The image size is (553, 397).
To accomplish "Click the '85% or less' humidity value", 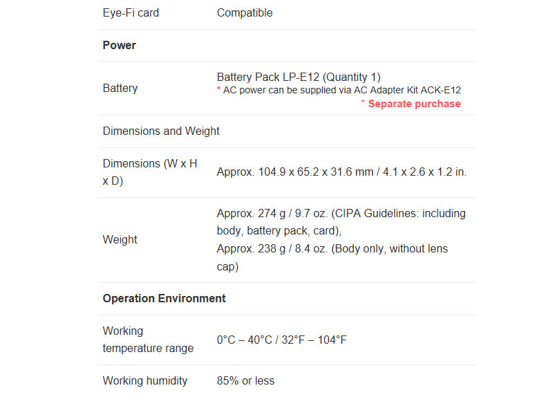I will click(x=245, y=381).
